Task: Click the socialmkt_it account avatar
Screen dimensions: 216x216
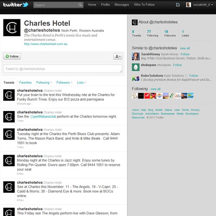Action: pos(188,5)
